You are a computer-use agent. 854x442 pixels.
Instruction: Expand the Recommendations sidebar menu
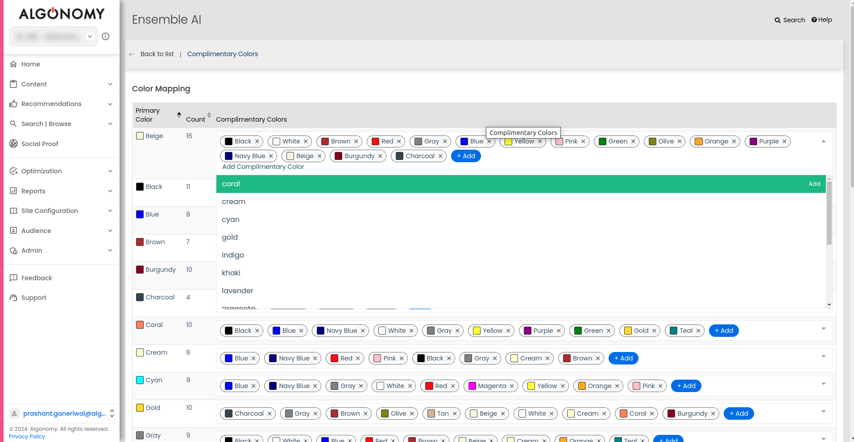tap(110, 104)
